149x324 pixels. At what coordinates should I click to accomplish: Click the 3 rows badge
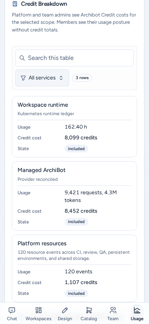click(x=82, y=78)
